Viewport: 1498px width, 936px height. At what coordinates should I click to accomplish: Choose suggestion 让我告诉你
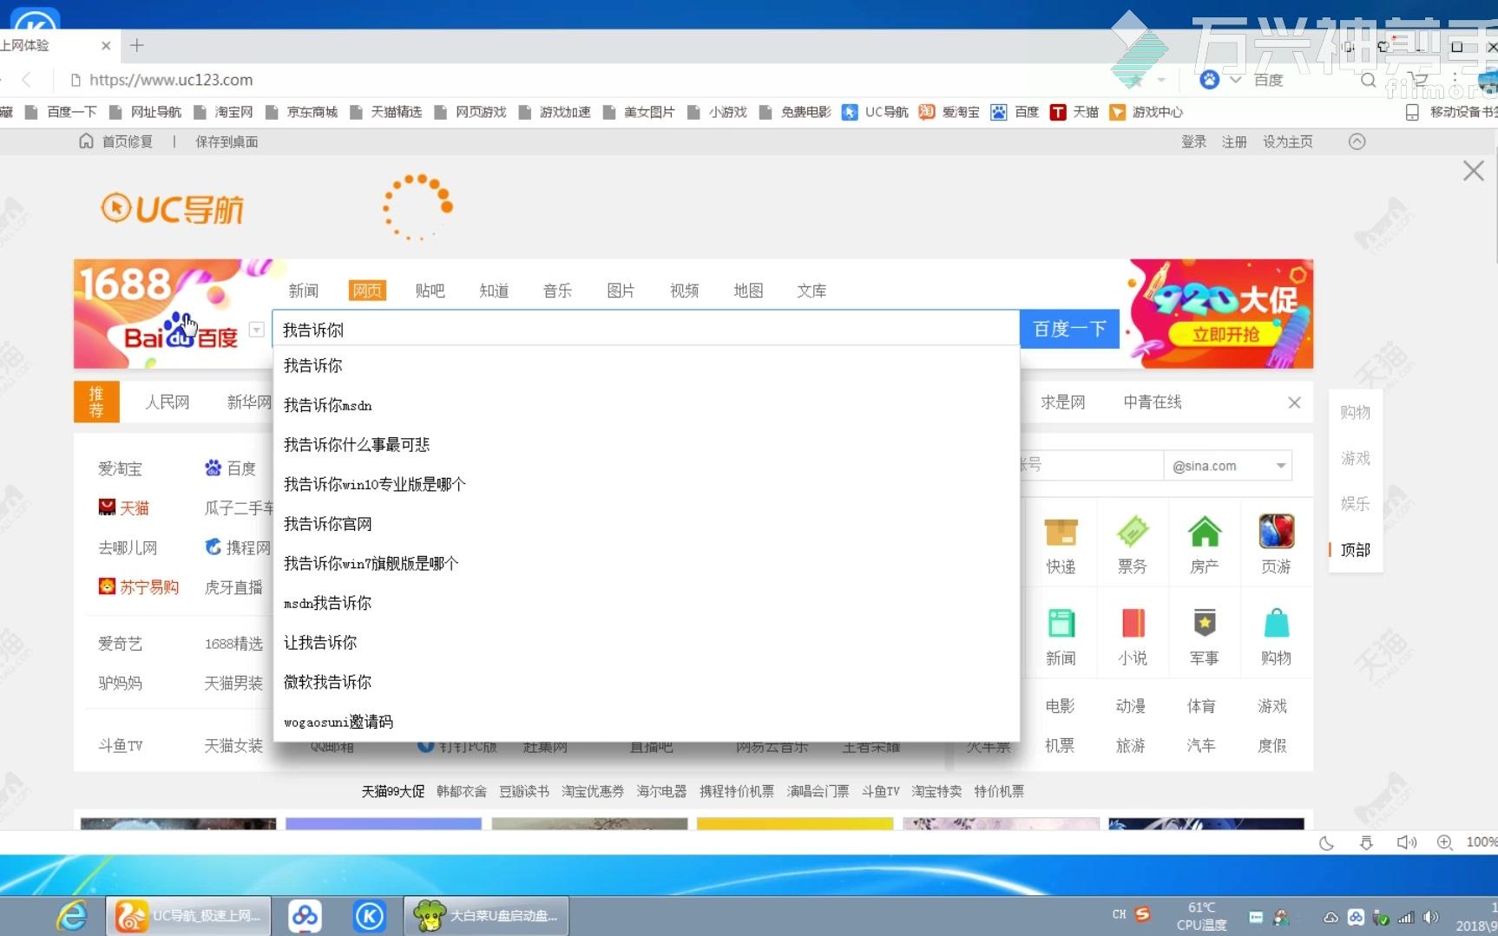(647, 643)
